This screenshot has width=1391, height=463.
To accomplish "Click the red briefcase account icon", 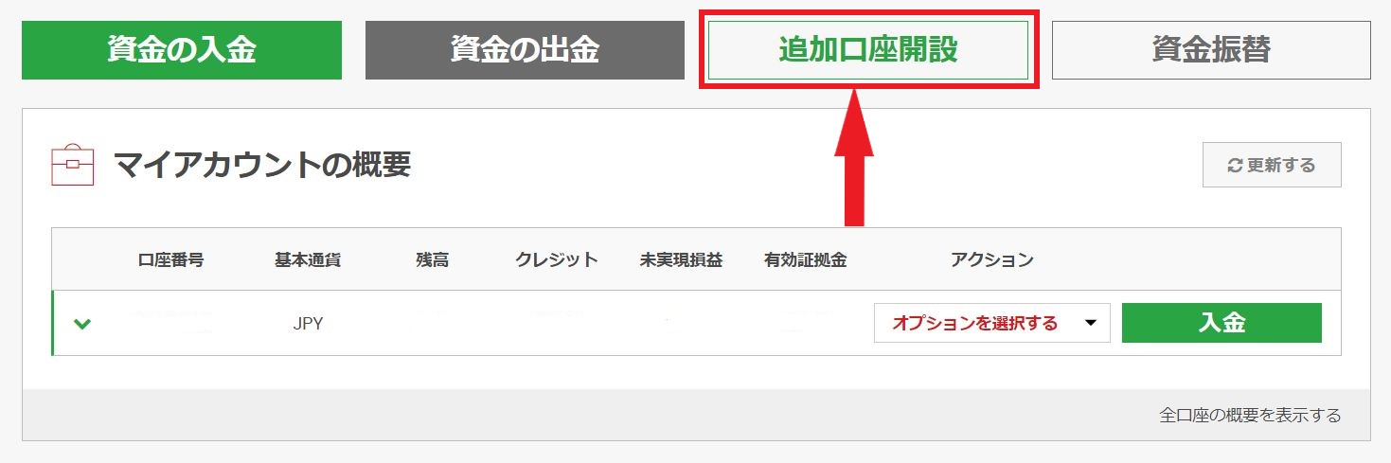I will [72, 166].
